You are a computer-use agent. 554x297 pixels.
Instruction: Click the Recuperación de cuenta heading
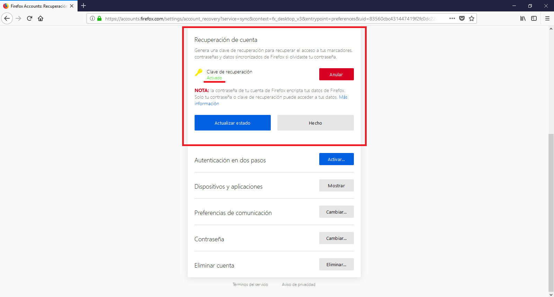(226, 40)
